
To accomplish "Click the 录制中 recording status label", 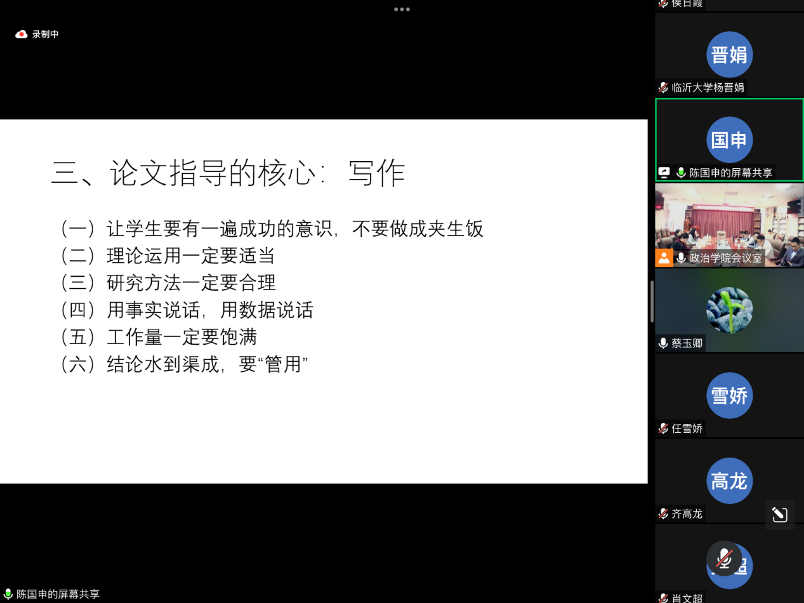I will (45, 34).
